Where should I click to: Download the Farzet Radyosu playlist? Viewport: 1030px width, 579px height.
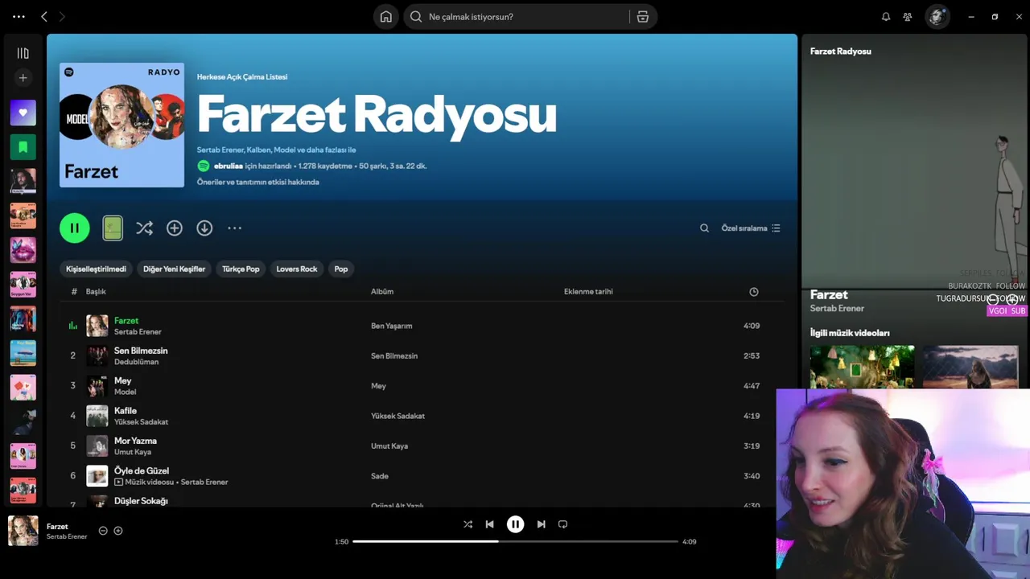click(x=204, y=228)
